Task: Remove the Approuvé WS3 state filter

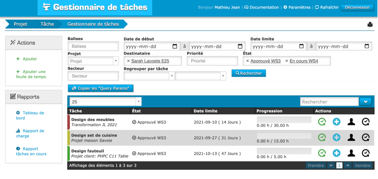Action: point(247,61)
